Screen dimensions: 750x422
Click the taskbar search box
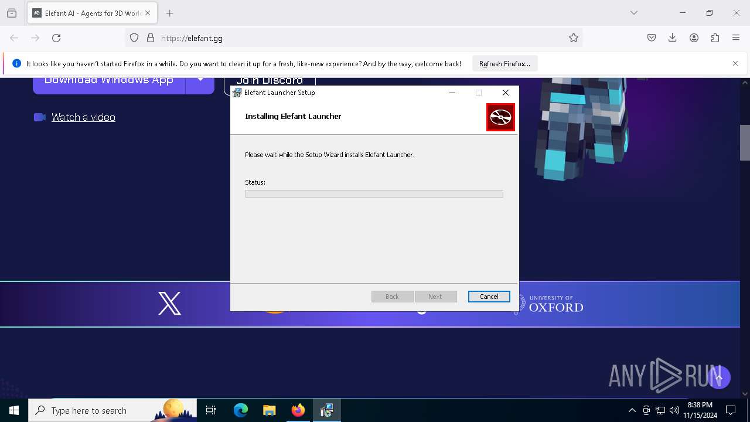click(112, 410)
